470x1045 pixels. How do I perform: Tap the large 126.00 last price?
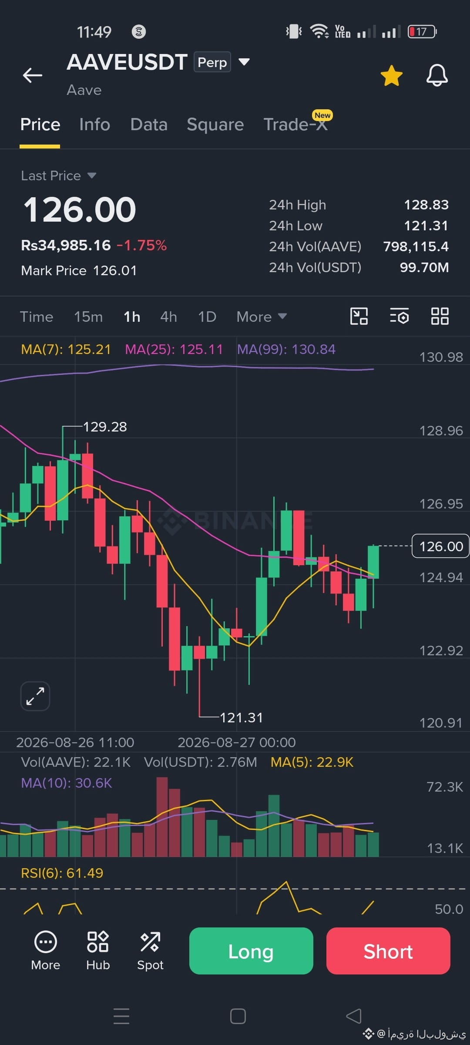80,209
